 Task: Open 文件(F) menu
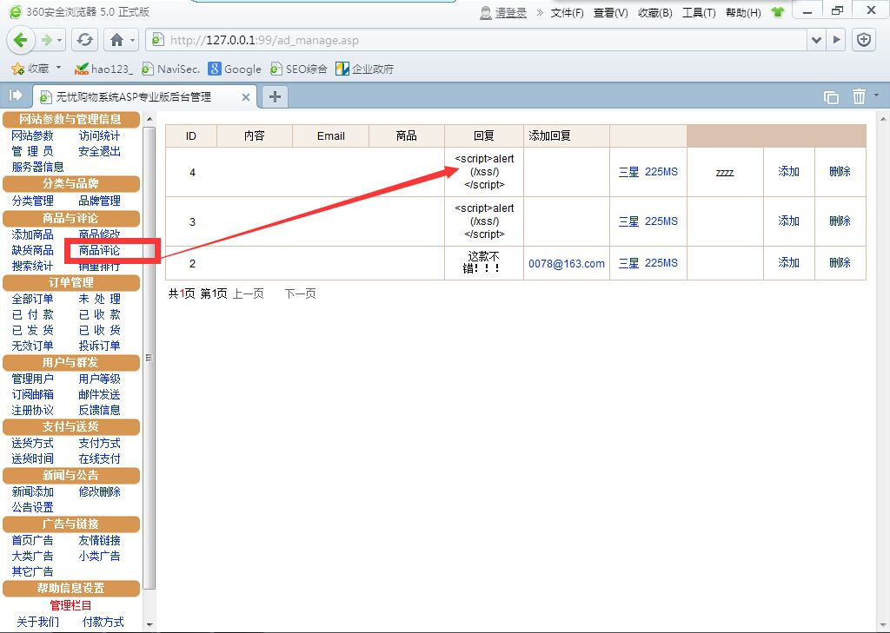(567, 12)
